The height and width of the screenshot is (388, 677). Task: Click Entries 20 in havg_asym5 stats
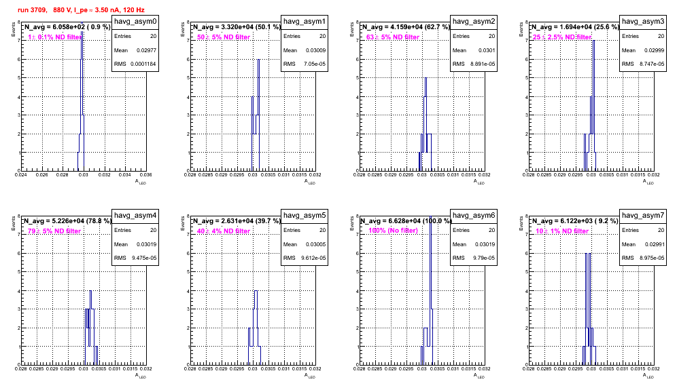pyautogui.click(x=305, y=230)
